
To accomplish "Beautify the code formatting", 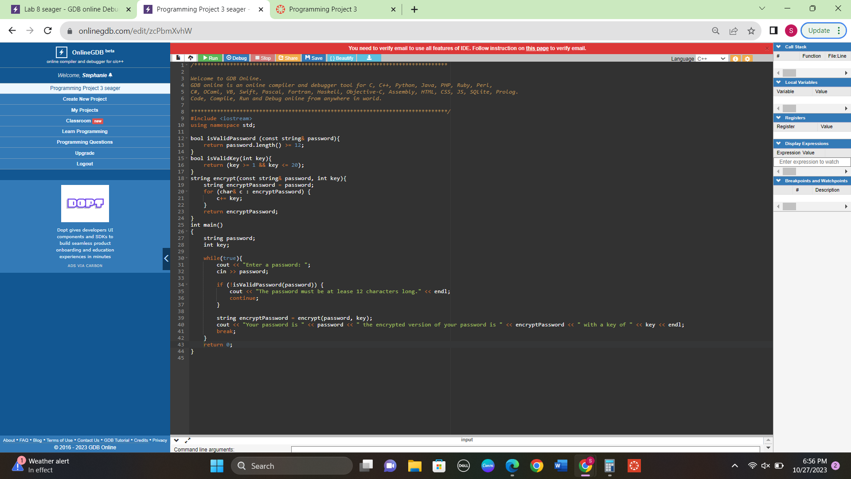I will pos(341,58).
